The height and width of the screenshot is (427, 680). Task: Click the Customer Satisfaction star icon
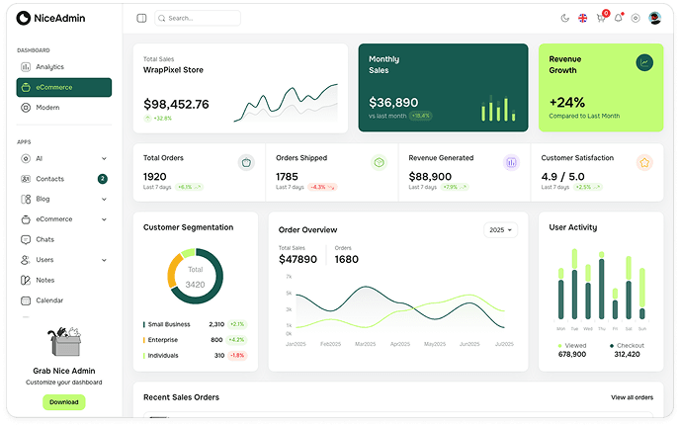click(x=644, y=162)
